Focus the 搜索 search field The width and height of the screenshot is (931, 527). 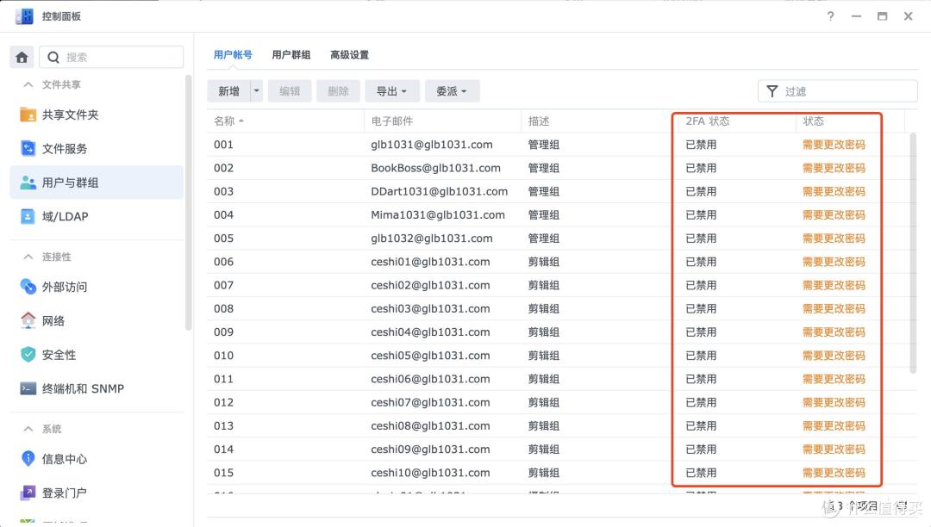[111, 57]
